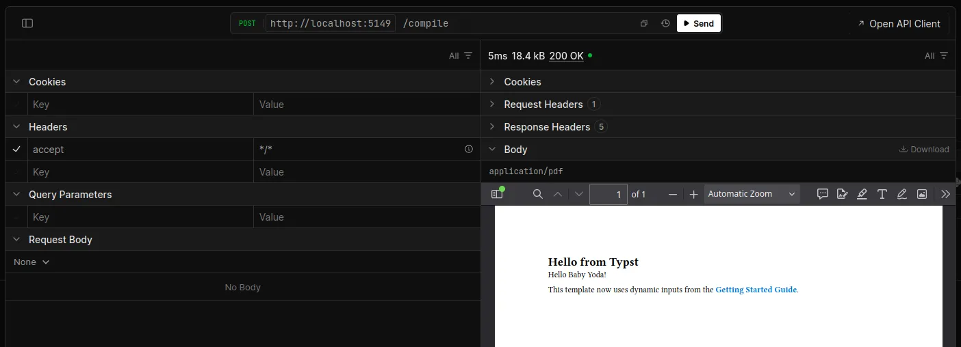The width and height of the screenshot is (961, 347).
Task: Toggle the left sidebar panel icon
Action: (x=27, y=23)
